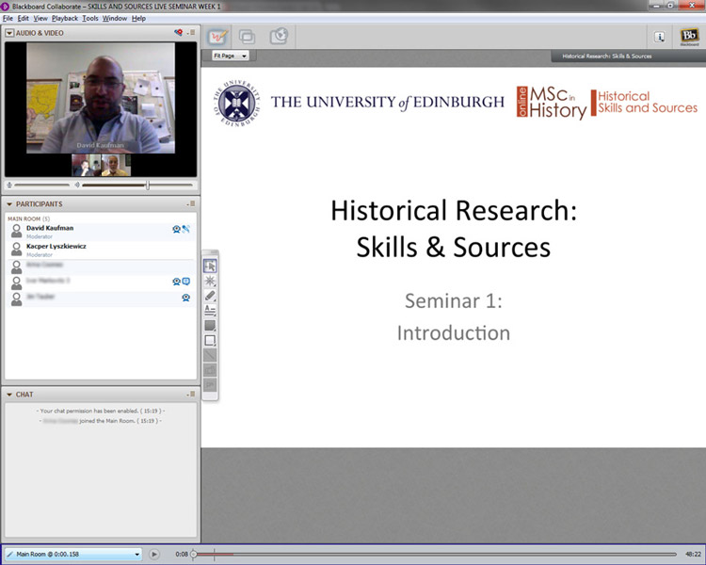
Task: Select the whiteboard line tool
Action: pos(210,355)
